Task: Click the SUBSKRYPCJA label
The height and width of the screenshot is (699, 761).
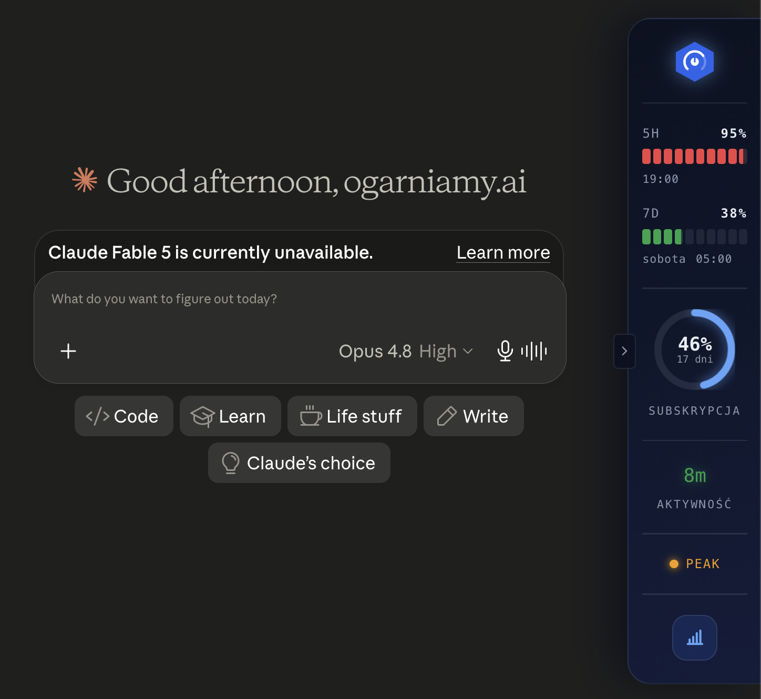Action: click(x=695, y=411)
